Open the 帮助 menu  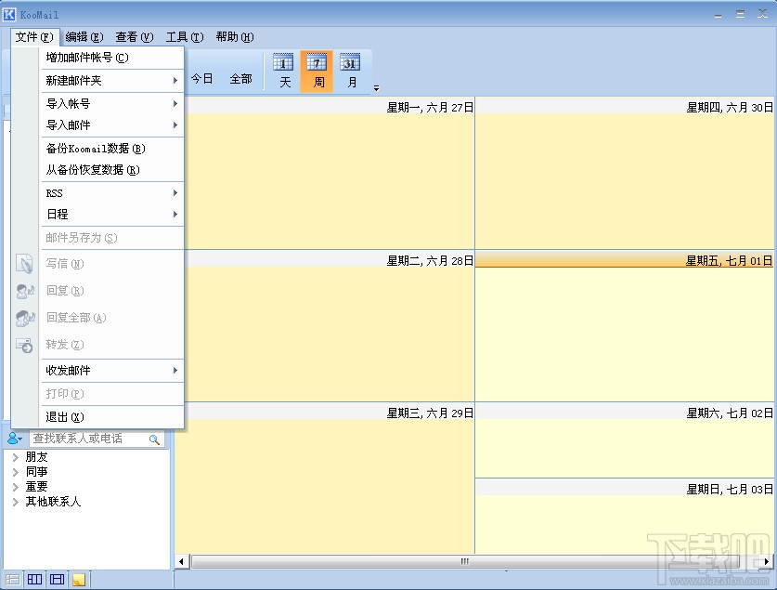tap(235, 37)
